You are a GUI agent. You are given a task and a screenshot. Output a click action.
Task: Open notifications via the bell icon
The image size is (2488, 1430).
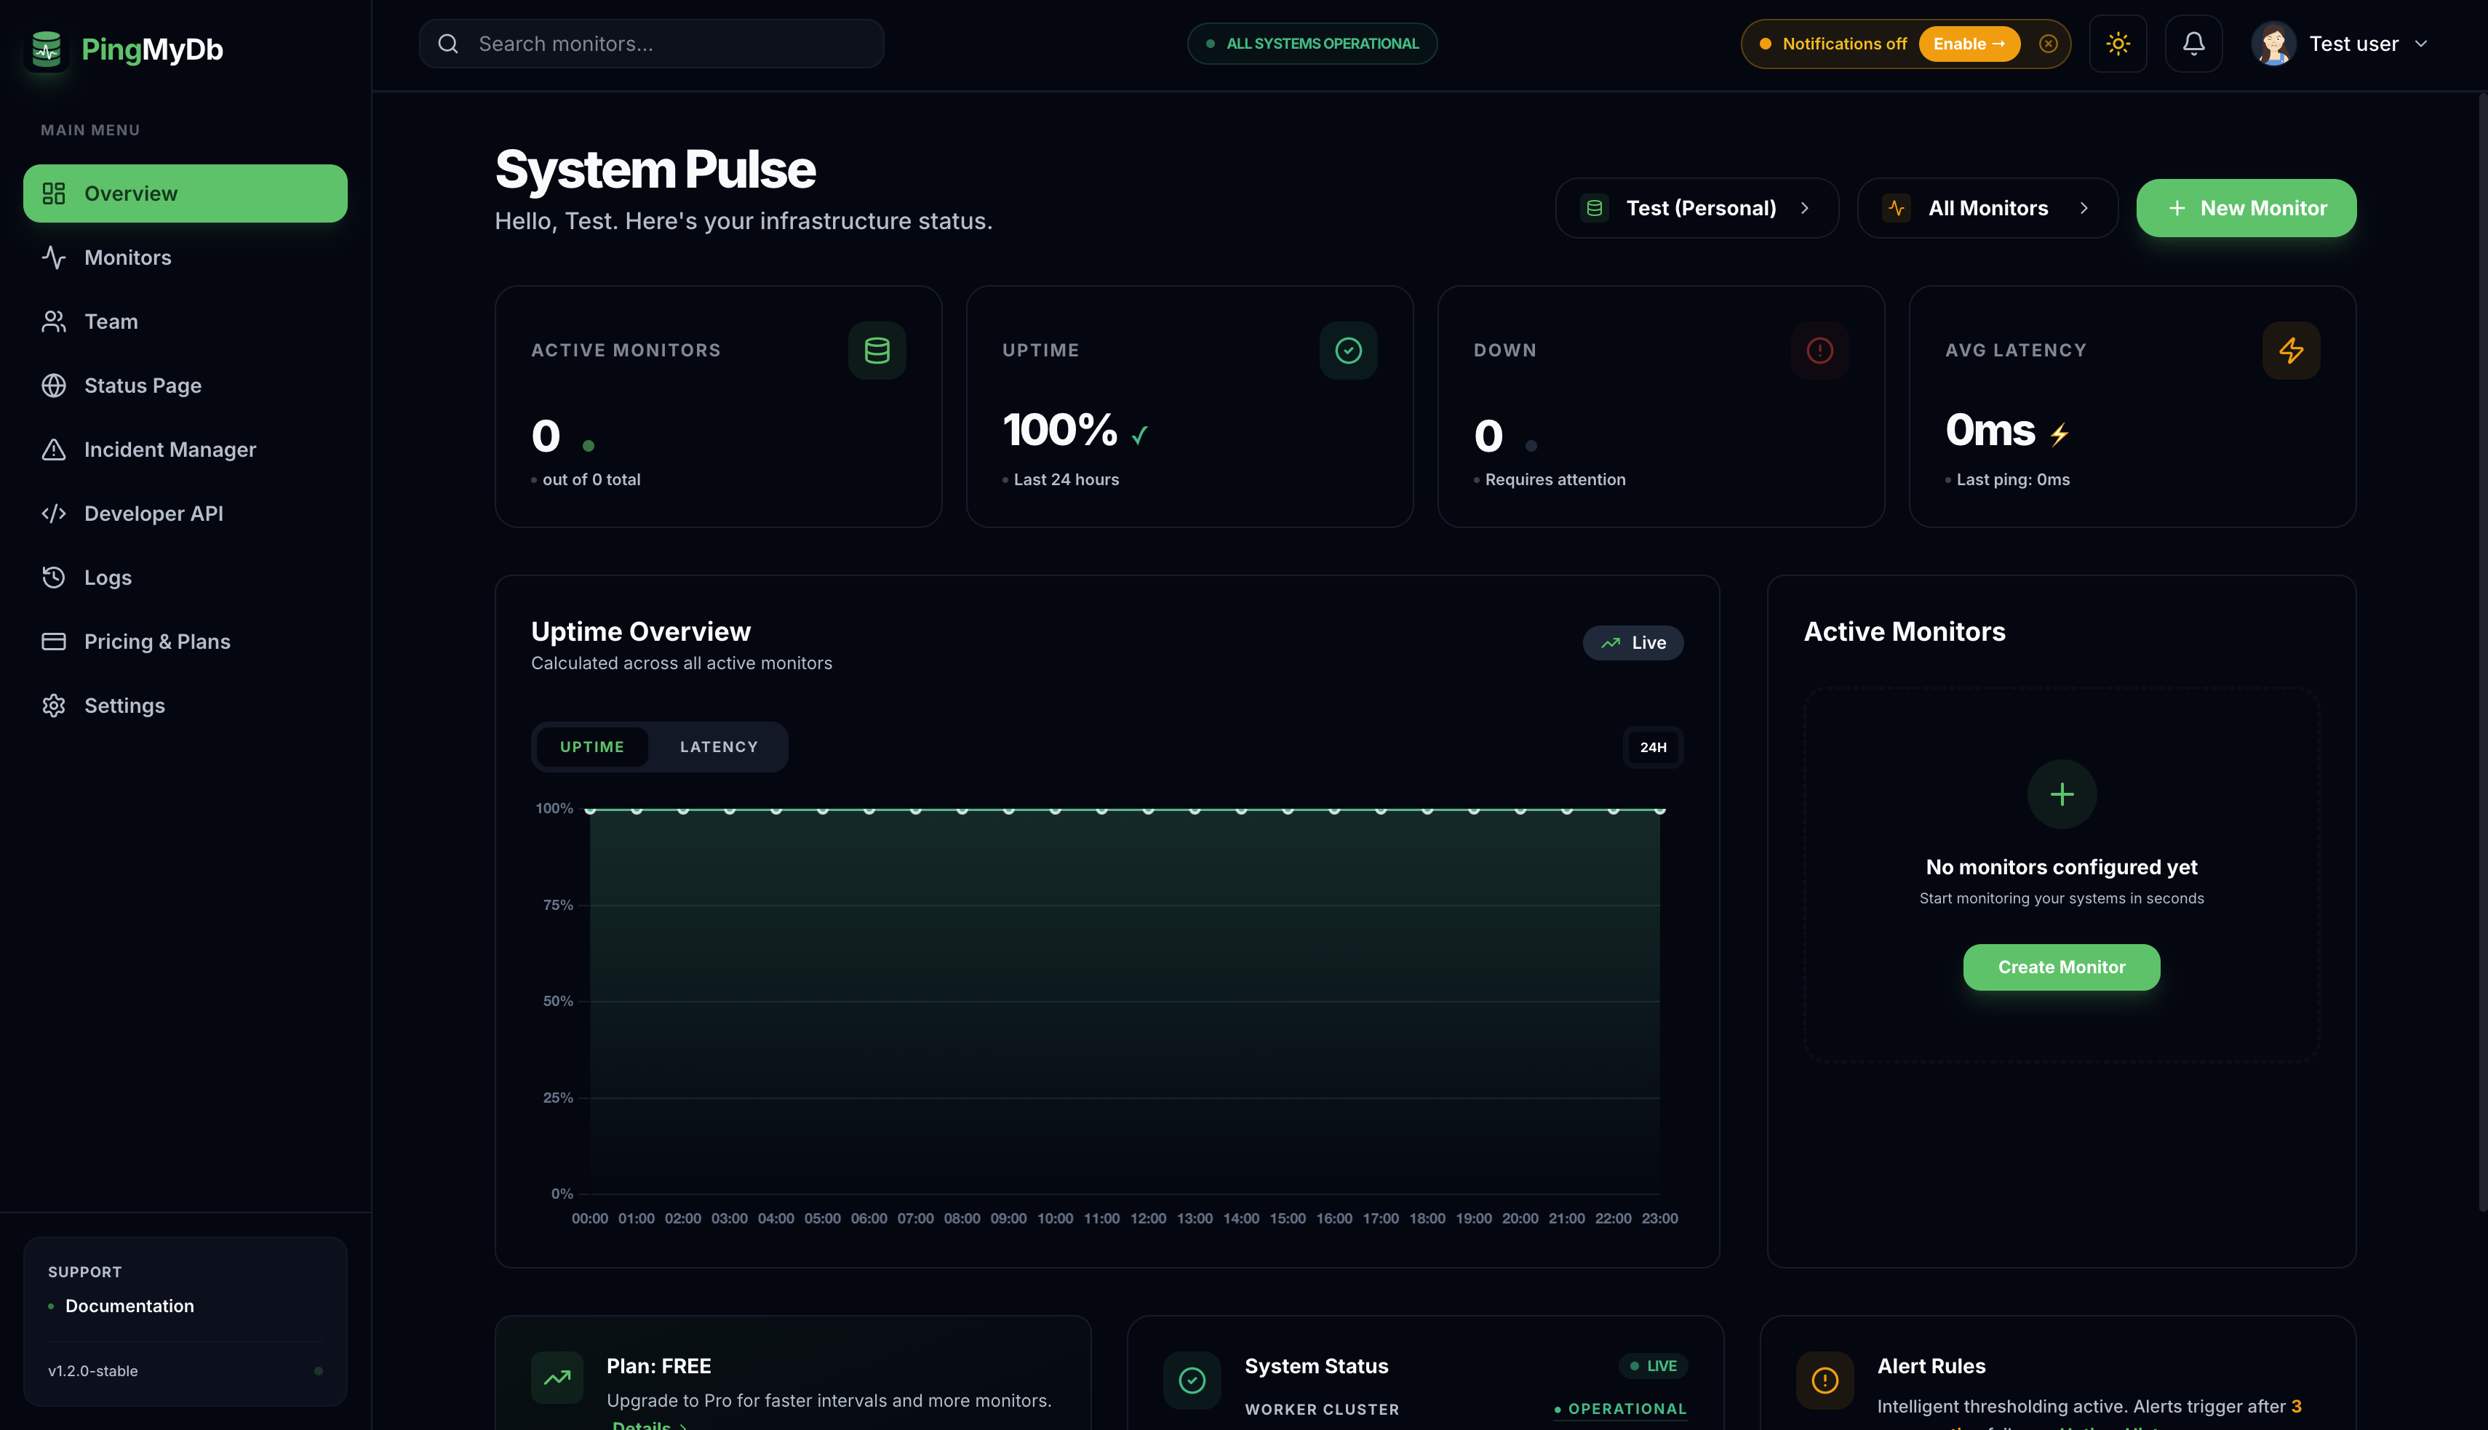[x=2193, y=43]
